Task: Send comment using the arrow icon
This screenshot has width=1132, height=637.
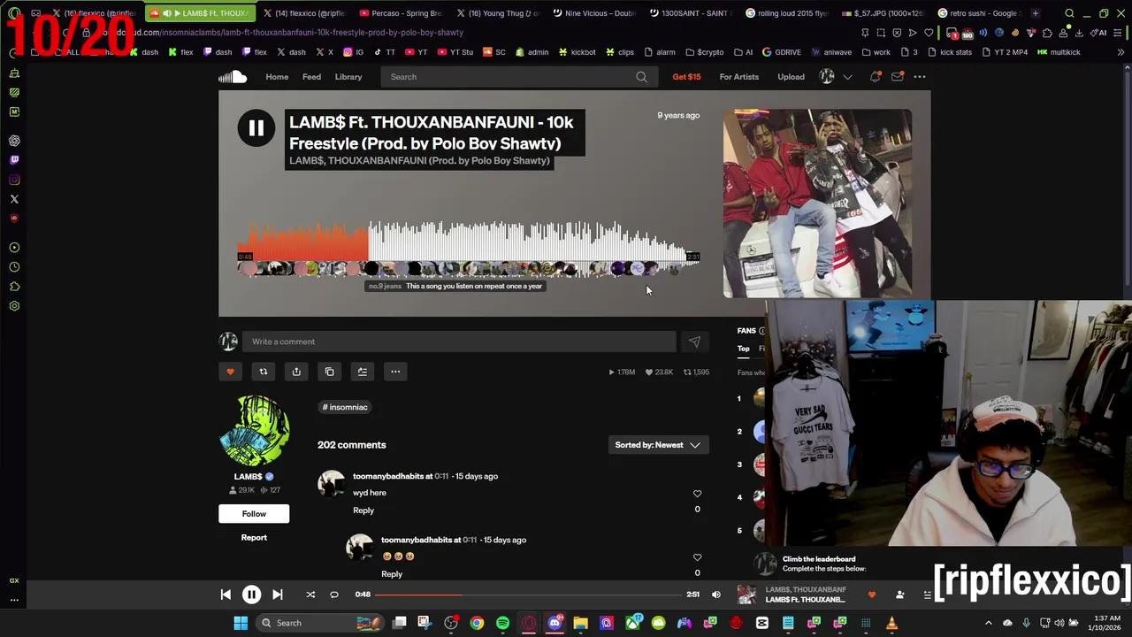Action: click(694, 342)
